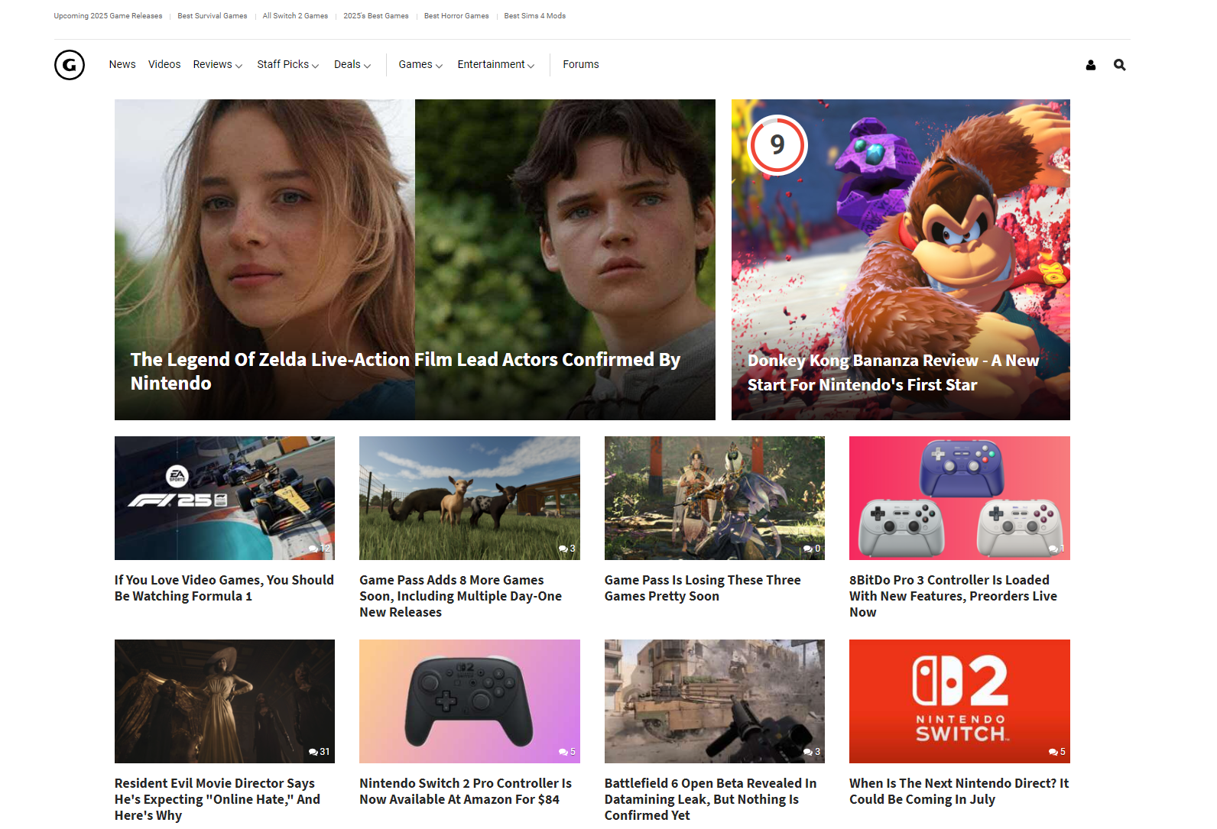Click the GameSpot G logo
Viewport: 1217px width, 829px height.
point(70,65)
